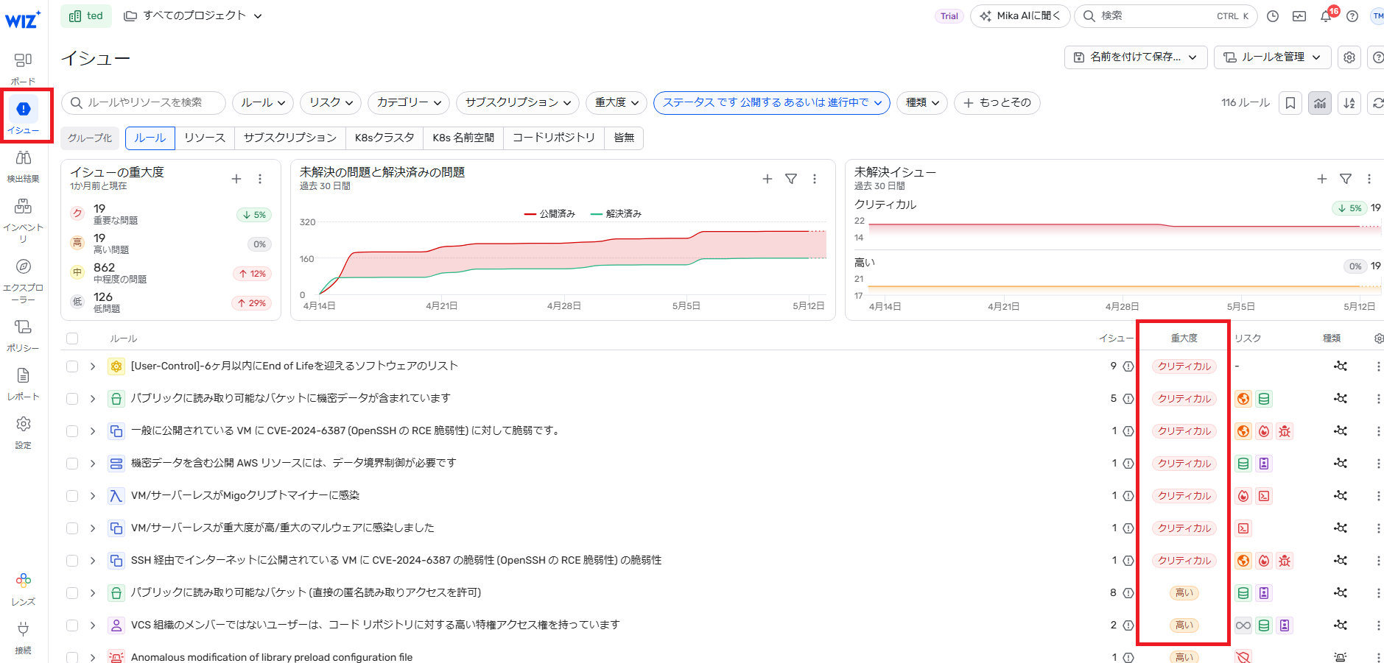1384x663 pixels.
Task: Select the K8sクラスタ grouping tab
Action: [384, 138]
